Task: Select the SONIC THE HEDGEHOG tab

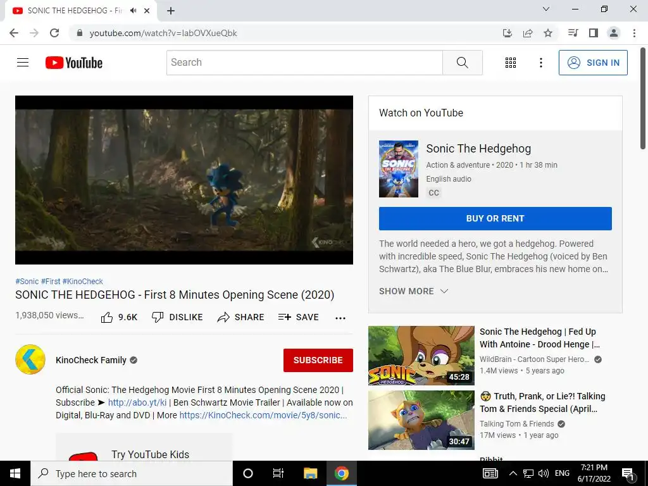Action: click(80, 11)
